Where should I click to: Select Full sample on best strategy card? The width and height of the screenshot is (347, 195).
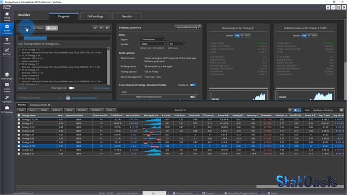tap(237, 35)
